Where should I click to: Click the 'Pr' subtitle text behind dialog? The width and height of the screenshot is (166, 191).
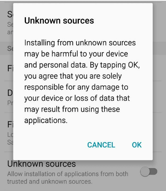point(10,103)
